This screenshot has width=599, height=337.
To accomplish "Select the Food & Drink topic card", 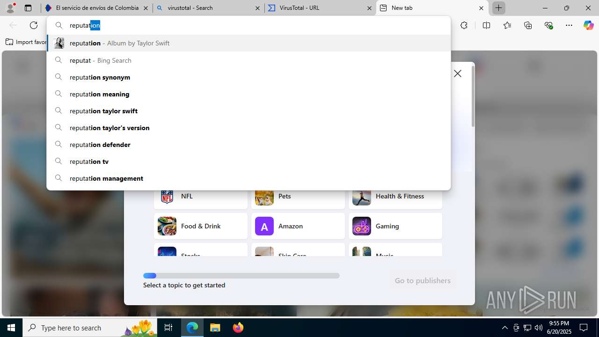I will point(201,226).
